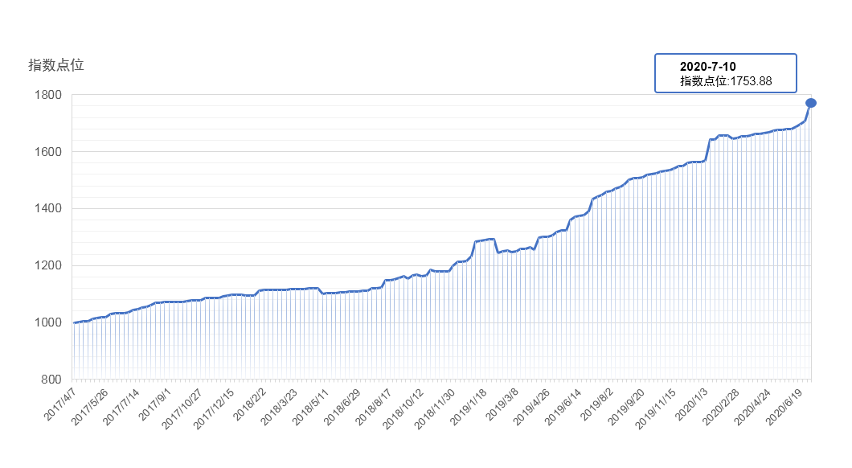Click the 2018/6/29 x-axis date label
This screenshot has width=852, height=468.
pos(342,407)
